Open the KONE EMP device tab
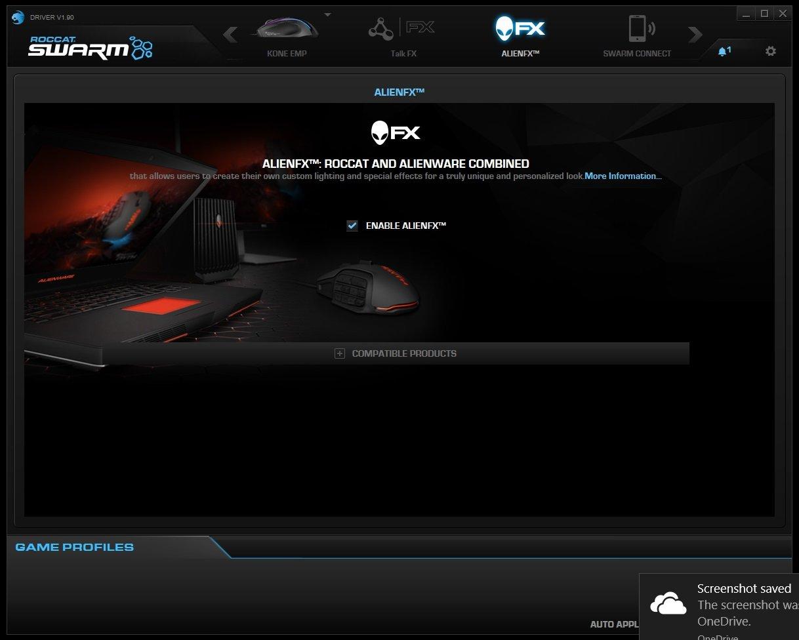799x640 pixels. [287, 37]
